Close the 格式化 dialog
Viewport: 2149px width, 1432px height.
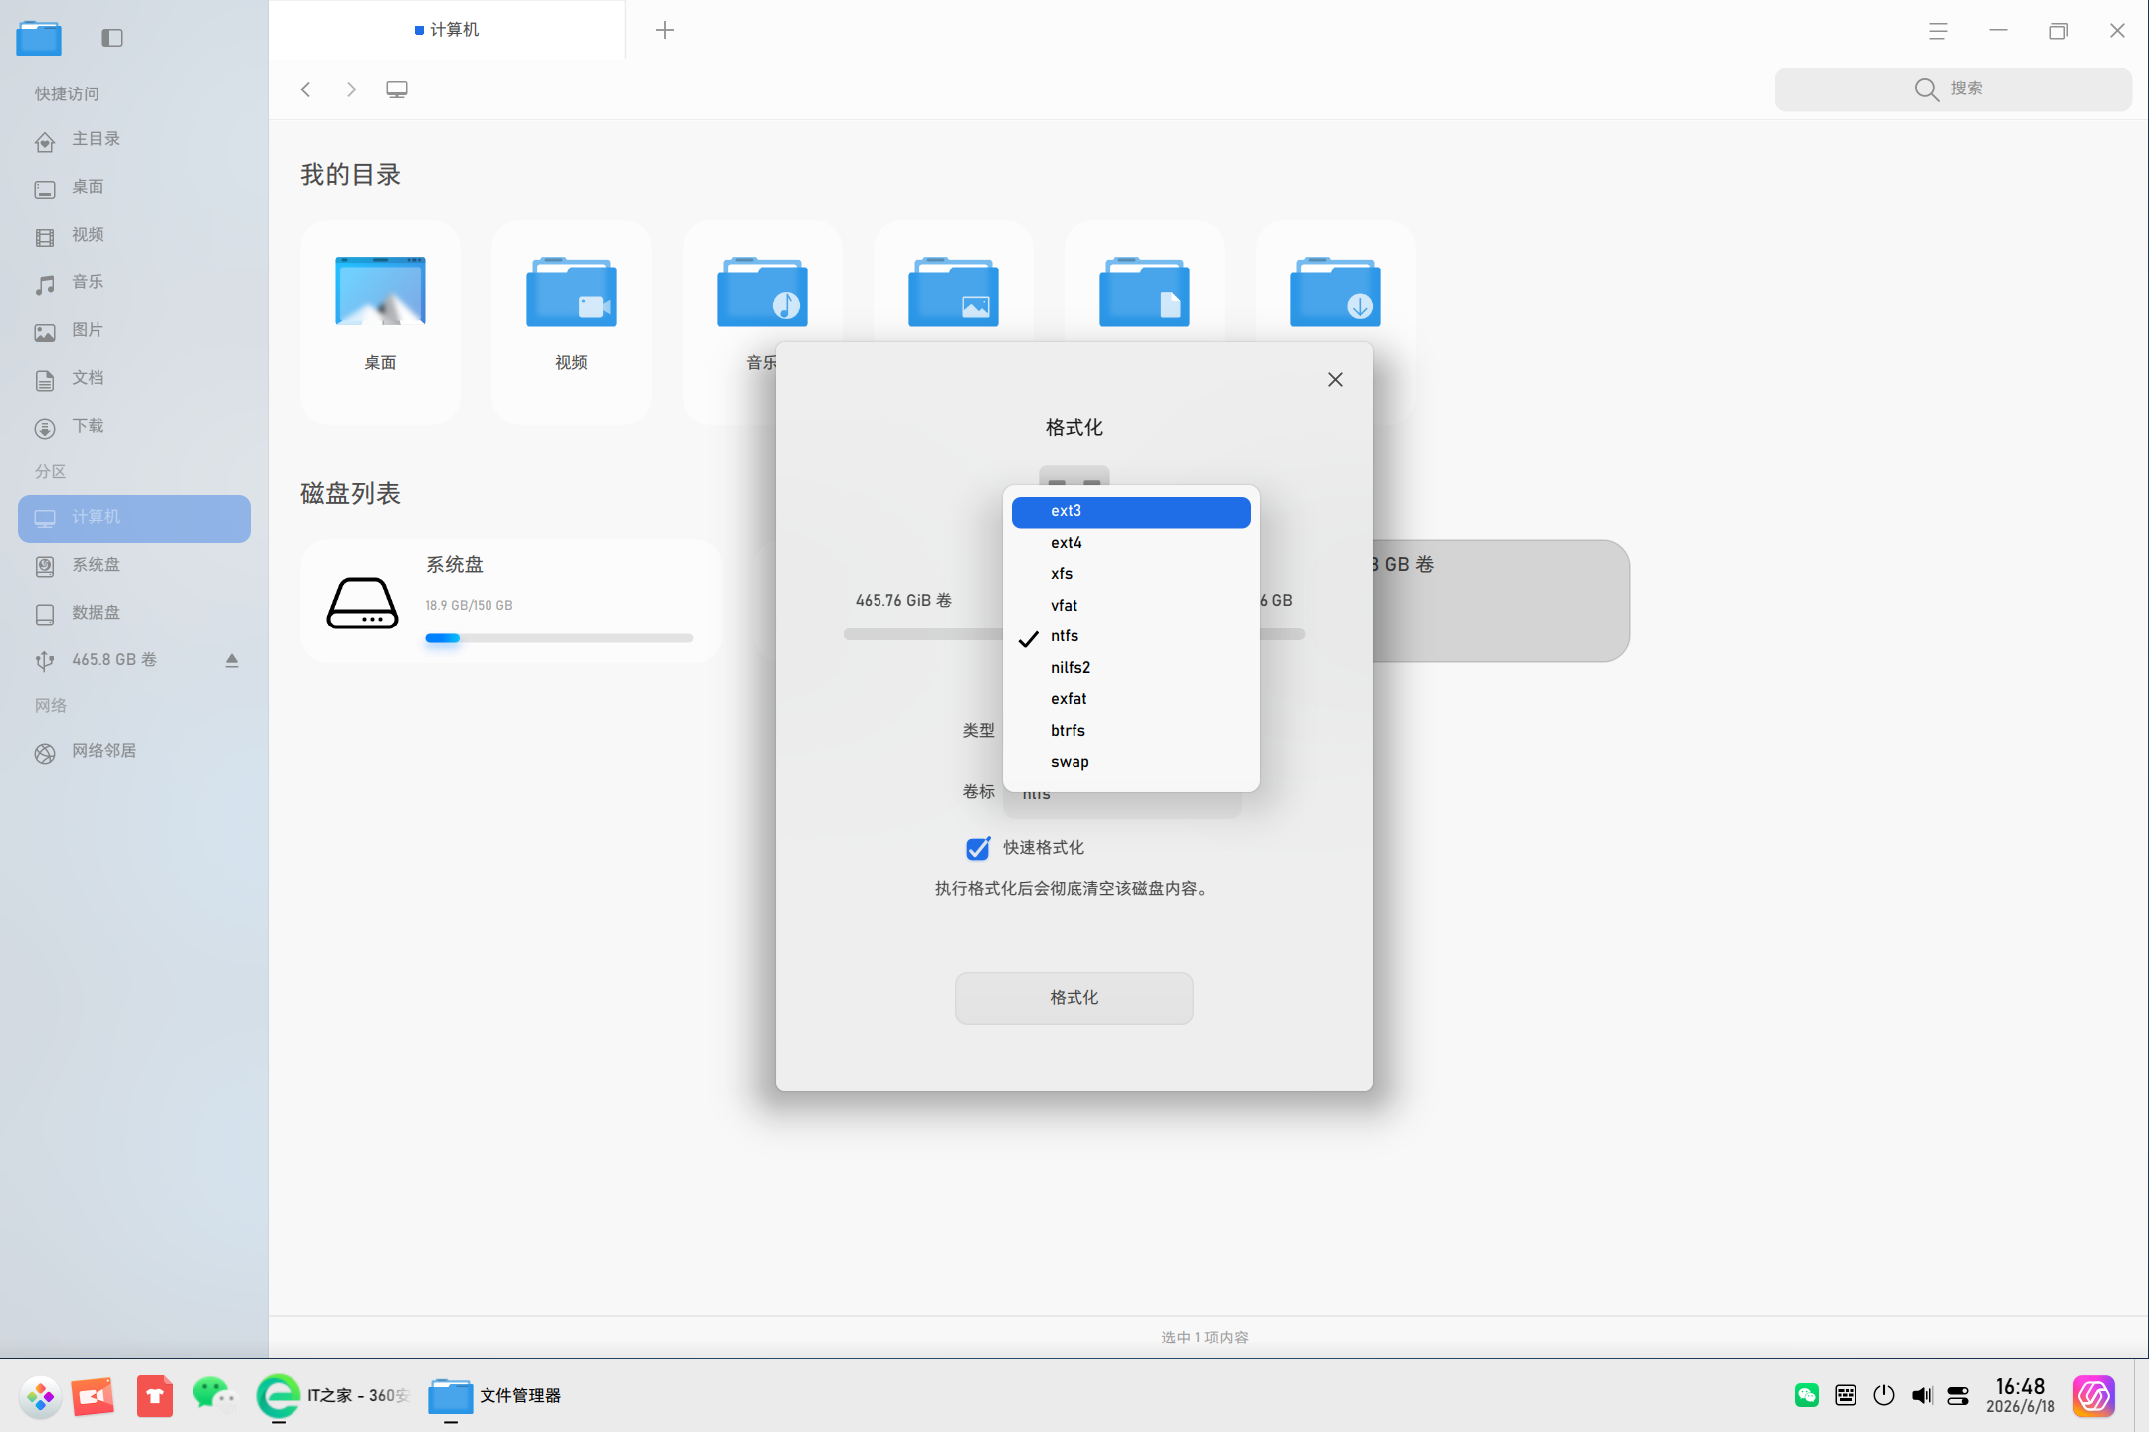click(x=1335, y=380)
